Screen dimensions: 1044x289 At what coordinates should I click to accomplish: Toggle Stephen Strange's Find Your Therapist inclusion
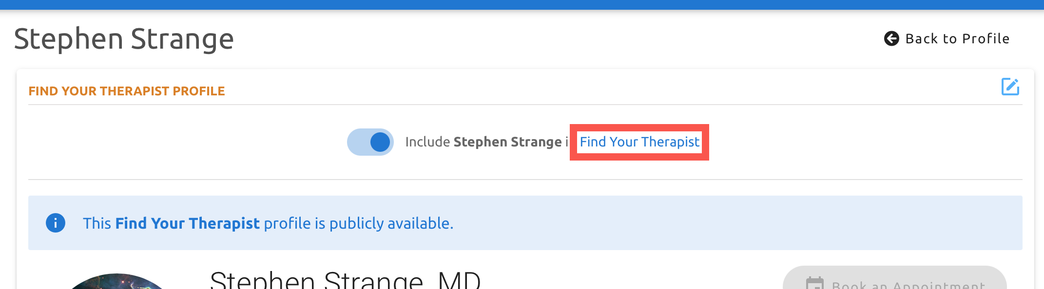(370, 142)
